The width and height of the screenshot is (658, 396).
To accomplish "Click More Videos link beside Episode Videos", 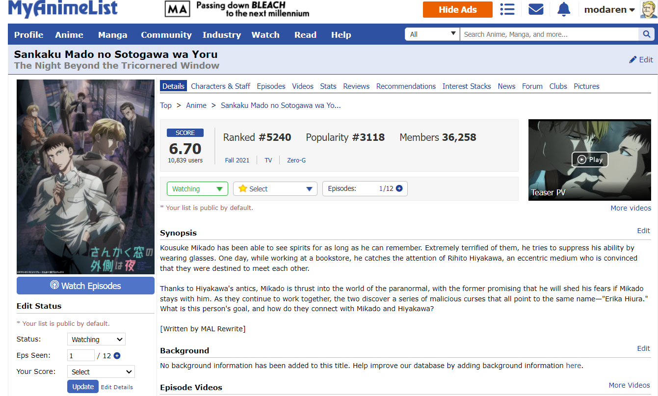I will click(x=630, y=385).
